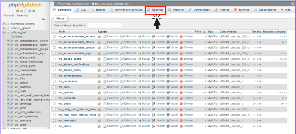296x134 pixels.
Task: Click Buscar icon for wp_links row
Action: point(140,87)
